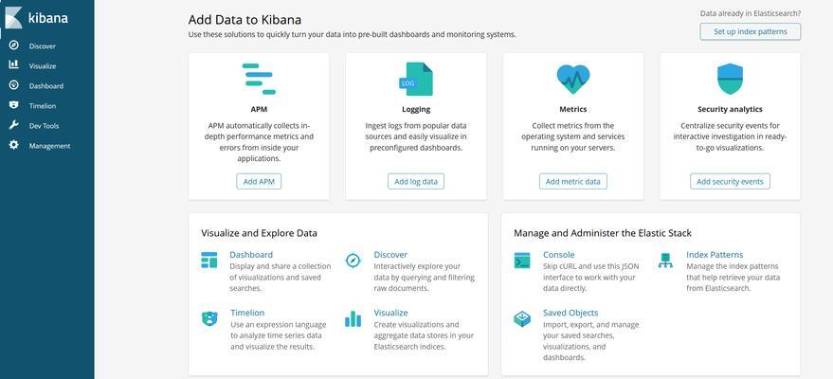Screen dimensions: 833x379
Task: Click the Saved Objects box icon
Action: (x=522, y=318)
